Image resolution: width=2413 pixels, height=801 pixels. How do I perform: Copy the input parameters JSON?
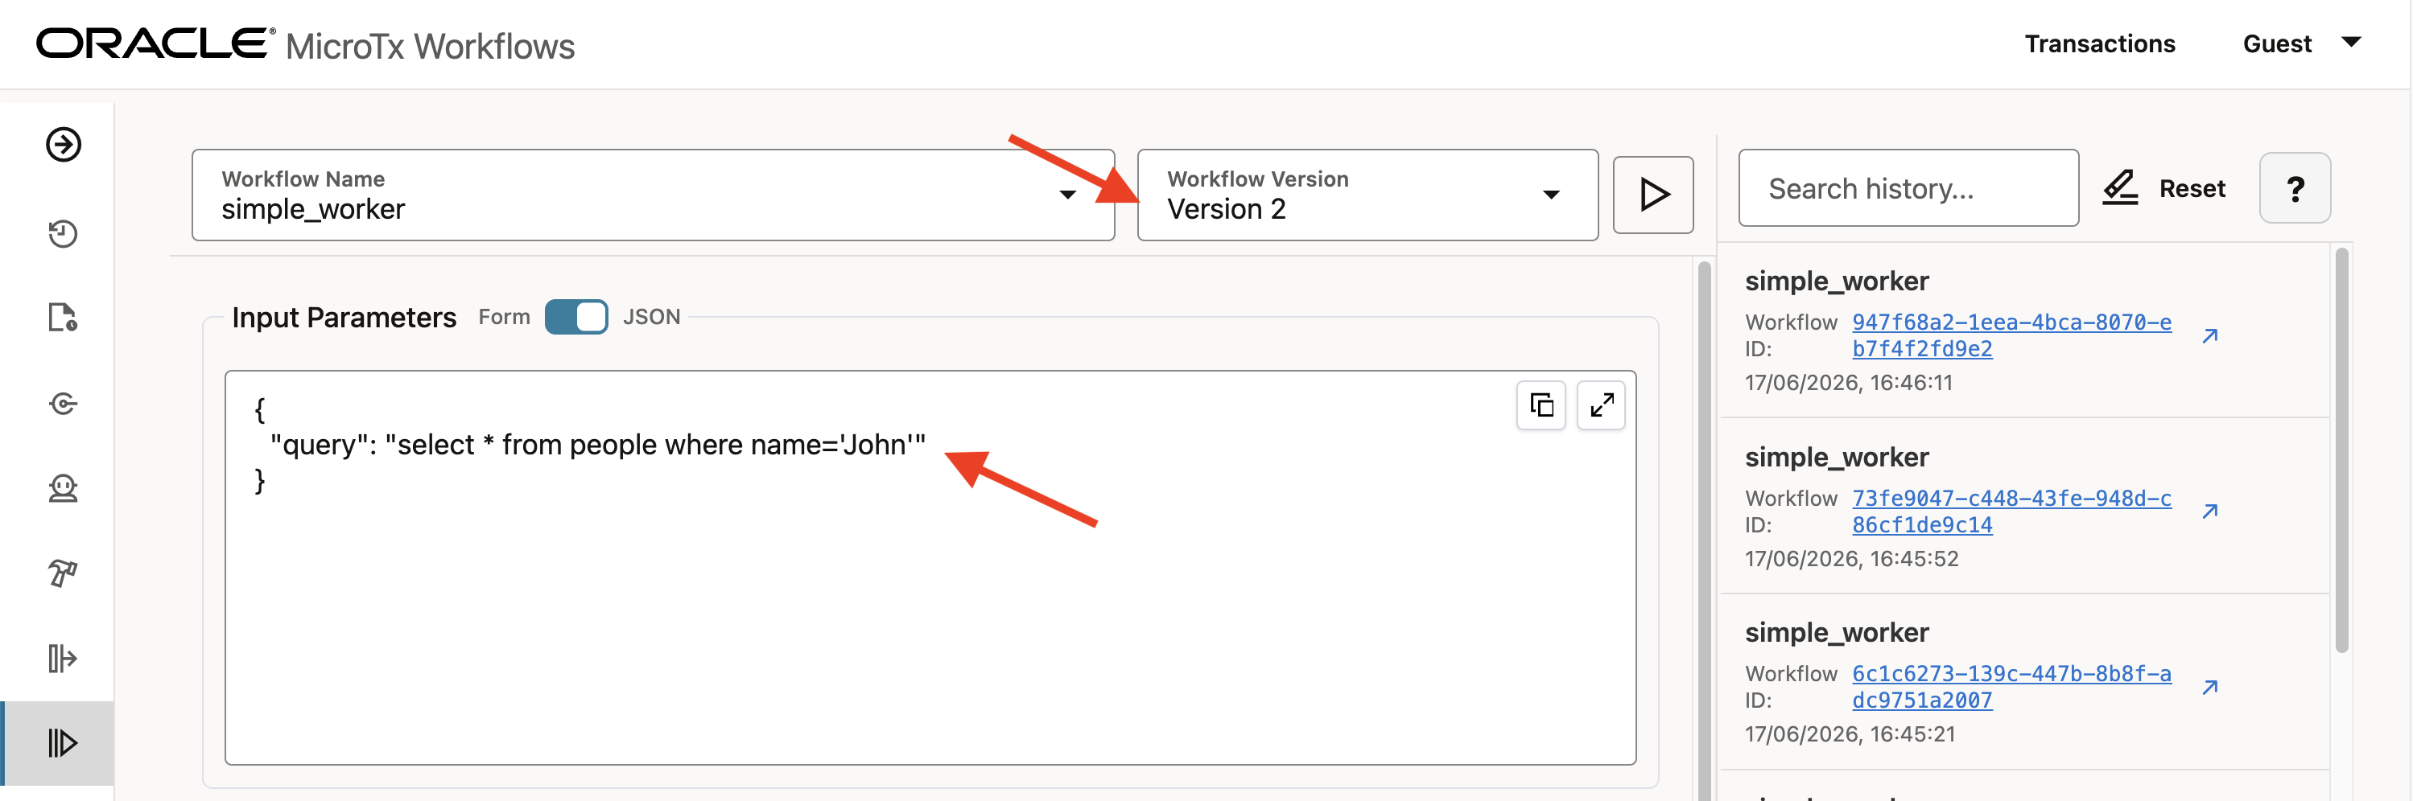tap(1541, 405)
